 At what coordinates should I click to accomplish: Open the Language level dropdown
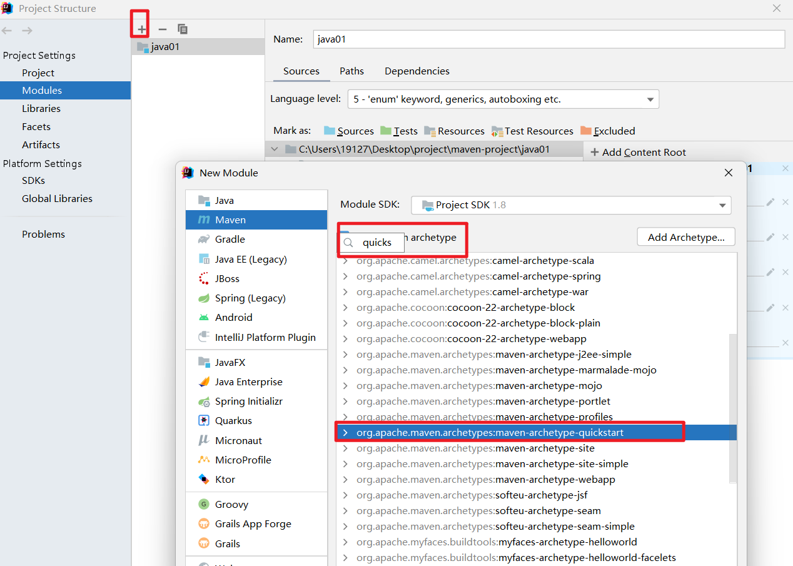503,99
